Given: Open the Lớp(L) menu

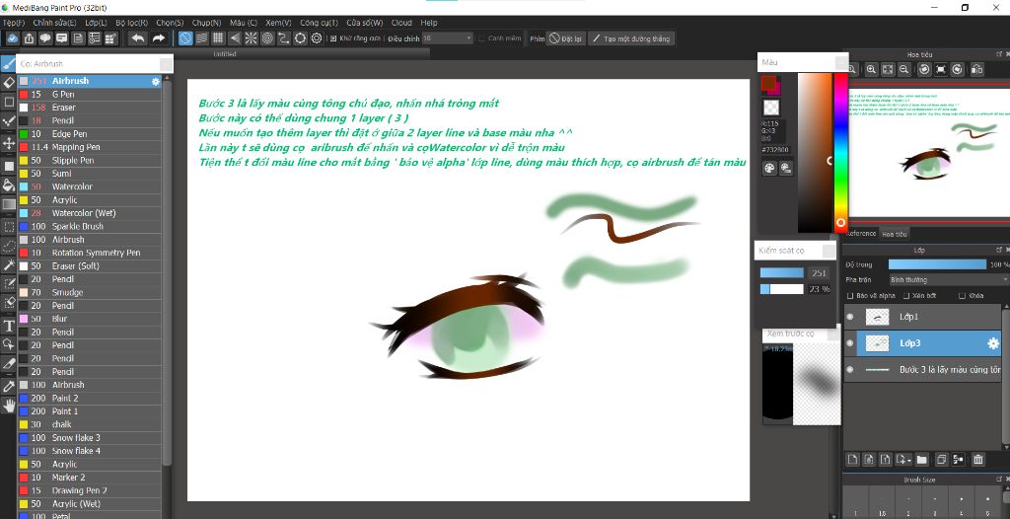Looking at the screenshot, I should pyautogui.click(x=96, y=23).
